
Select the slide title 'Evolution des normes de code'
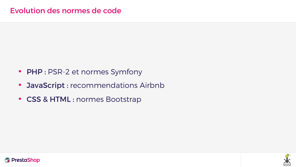tap(66, 11)
